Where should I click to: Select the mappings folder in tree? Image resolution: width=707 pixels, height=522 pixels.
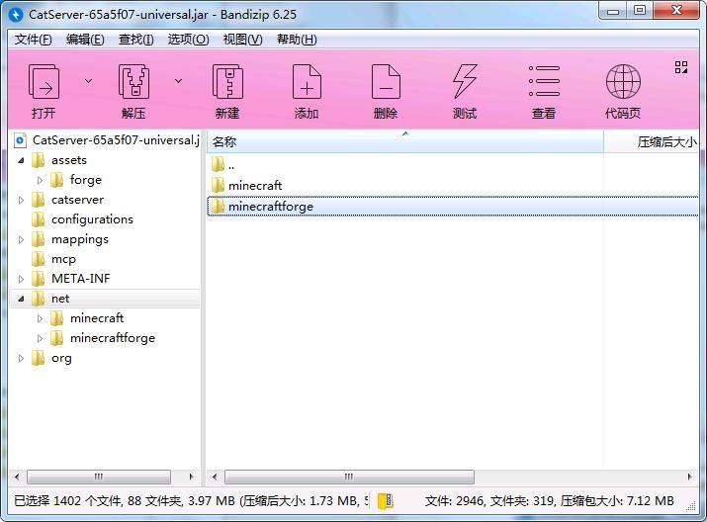[x=70, y=239]
